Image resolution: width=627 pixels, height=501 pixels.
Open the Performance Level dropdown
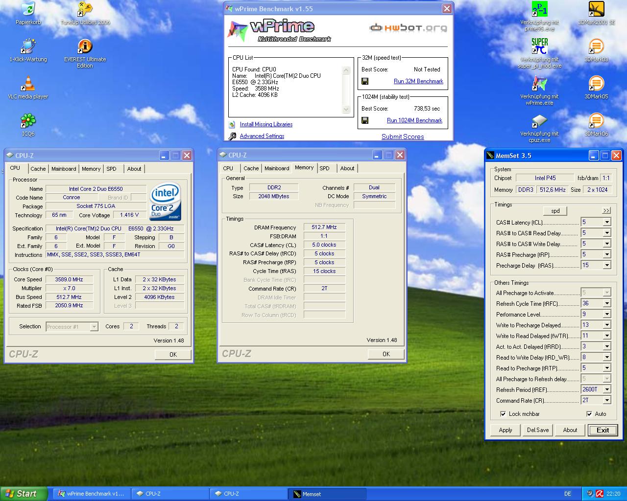(606, 314)
